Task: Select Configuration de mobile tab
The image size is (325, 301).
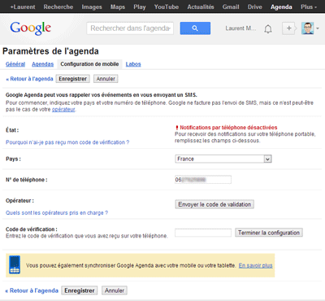Action: [x=89, y=64]
